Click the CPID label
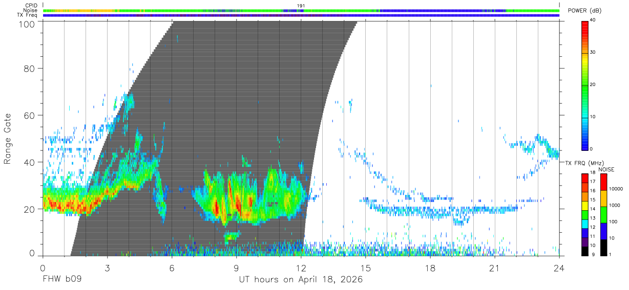The height and width of the screenshot is (290, 629). click(31, 5)
